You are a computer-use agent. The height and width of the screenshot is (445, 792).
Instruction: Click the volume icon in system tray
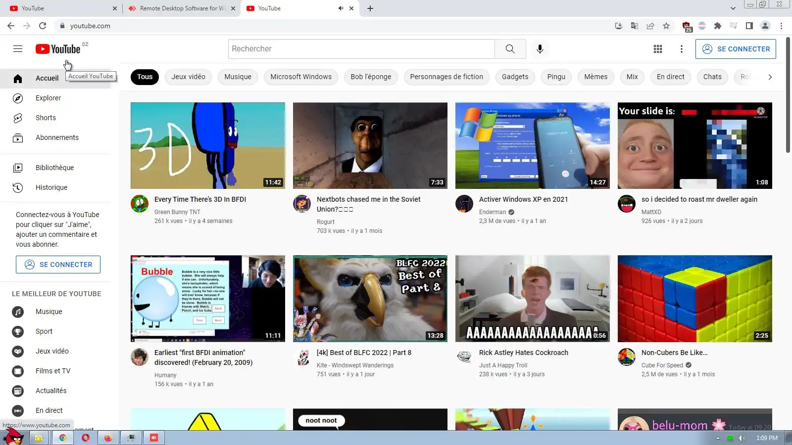click(x=742, y=438)
